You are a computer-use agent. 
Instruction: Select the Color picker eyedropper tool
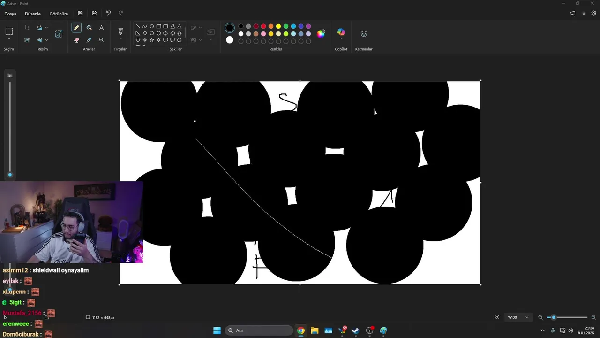89,40
